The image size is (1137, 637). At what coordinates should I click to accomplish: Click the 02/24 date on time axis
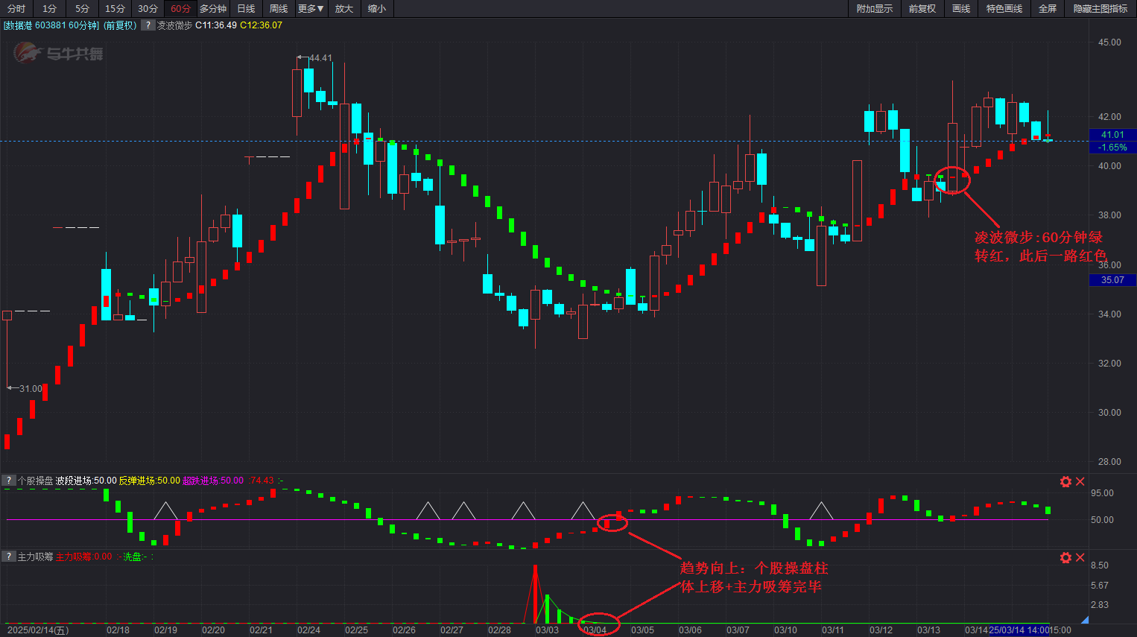pyautogui.click(x=308, y=630)
